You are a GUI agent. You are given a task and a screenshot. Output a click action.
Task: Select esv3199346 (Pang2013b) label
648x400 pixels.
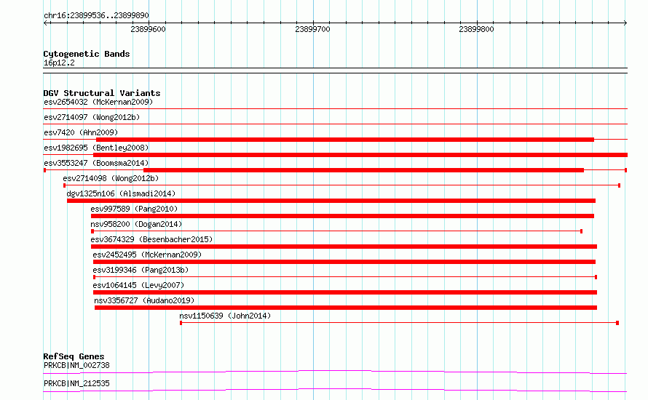[x=141, y=270]
